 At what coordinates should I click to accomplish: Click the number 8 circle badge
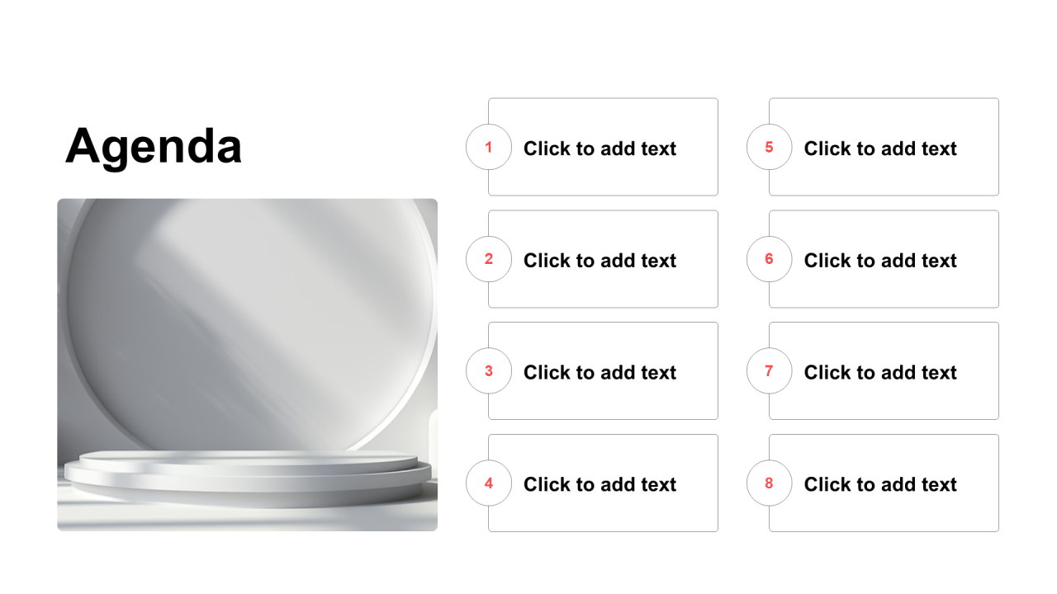tap(770, 483)
